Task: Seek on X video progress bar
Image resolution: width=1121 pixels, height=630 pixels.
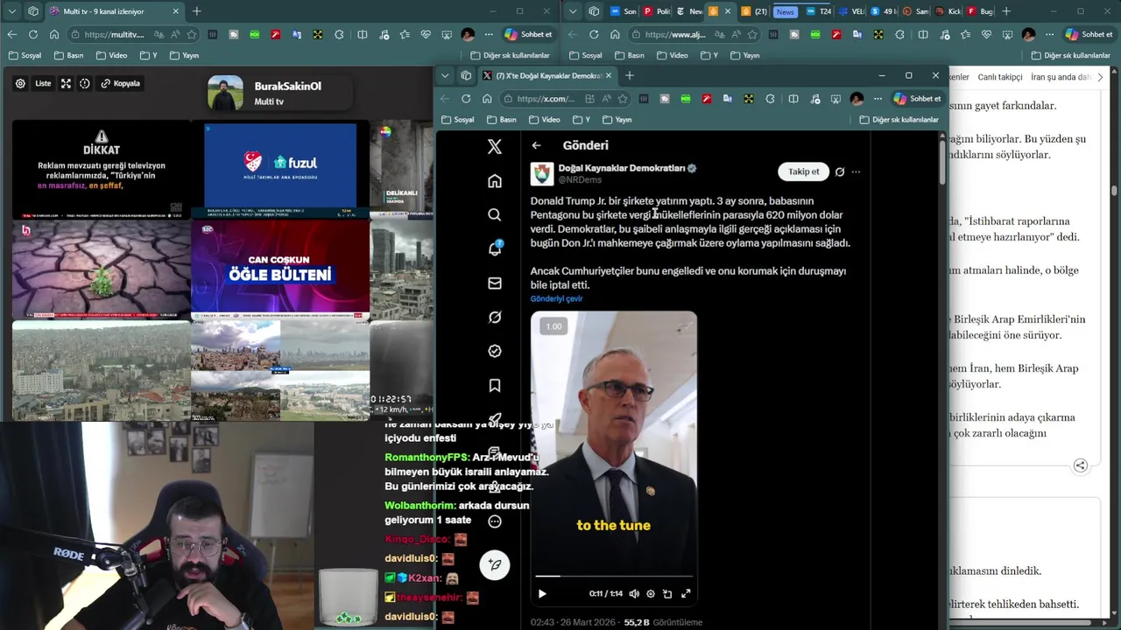Action: point(613,576)
